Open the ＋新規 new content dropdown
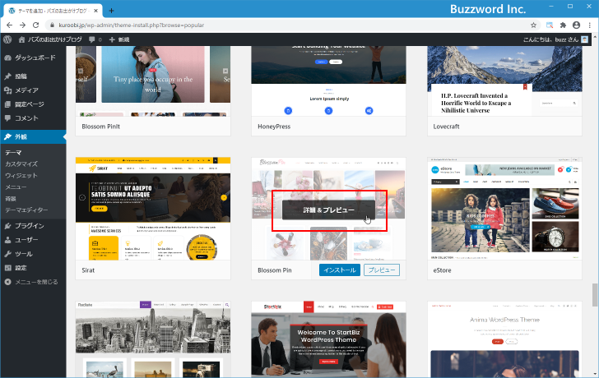Viewport: 599px width, 378px height. pyautogui.click(x=119, y=39)
